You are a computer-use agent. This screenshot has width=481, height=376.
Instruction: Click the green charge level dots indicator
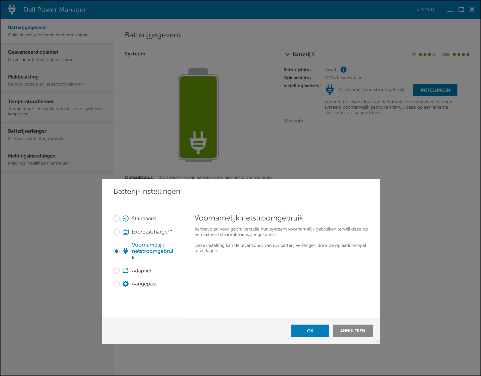click(x=461, y=54)
